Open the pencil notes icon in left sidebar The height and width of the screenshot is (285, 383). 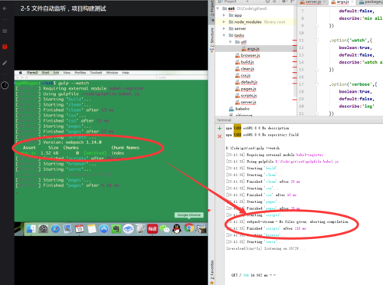pyautogui.click(x=5, y=63)
